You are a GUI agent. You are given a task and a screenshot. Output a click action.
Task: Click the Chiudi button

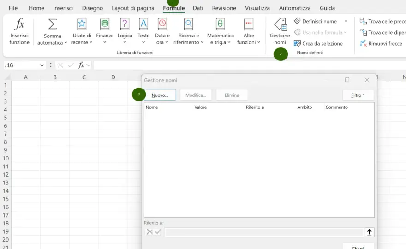pos(358,246)
